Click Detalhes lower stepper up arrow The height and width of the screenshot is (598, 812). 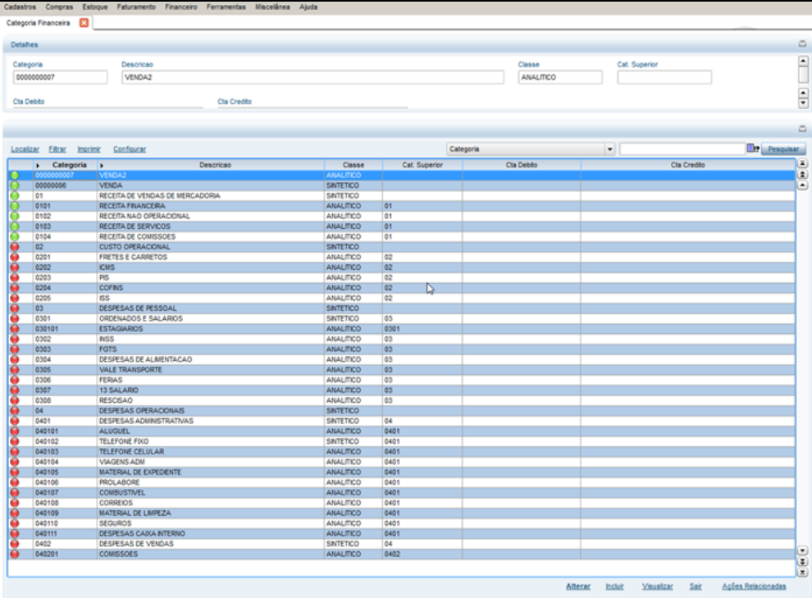pyautogui.click(x=803, y=94)
